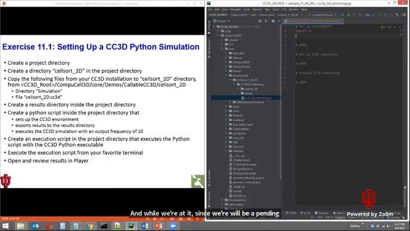Open the Windows Start button
This screenshot has width=410, height=231.
[6, 226]
